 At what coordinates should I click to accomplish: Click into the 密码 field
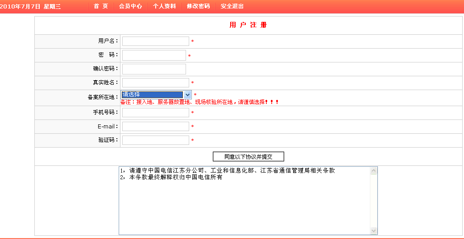pyautogui.click(x=154, y=55)
